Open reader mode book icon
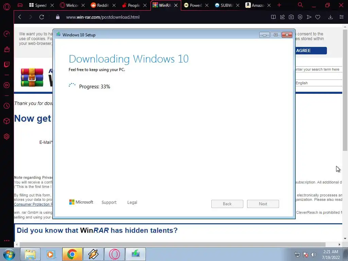348x261 pixels. coord(274,17)
